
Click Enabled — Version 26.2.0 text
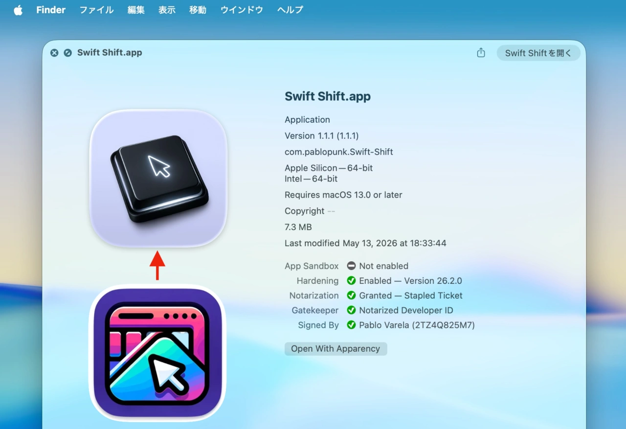(x=410, y=281)
